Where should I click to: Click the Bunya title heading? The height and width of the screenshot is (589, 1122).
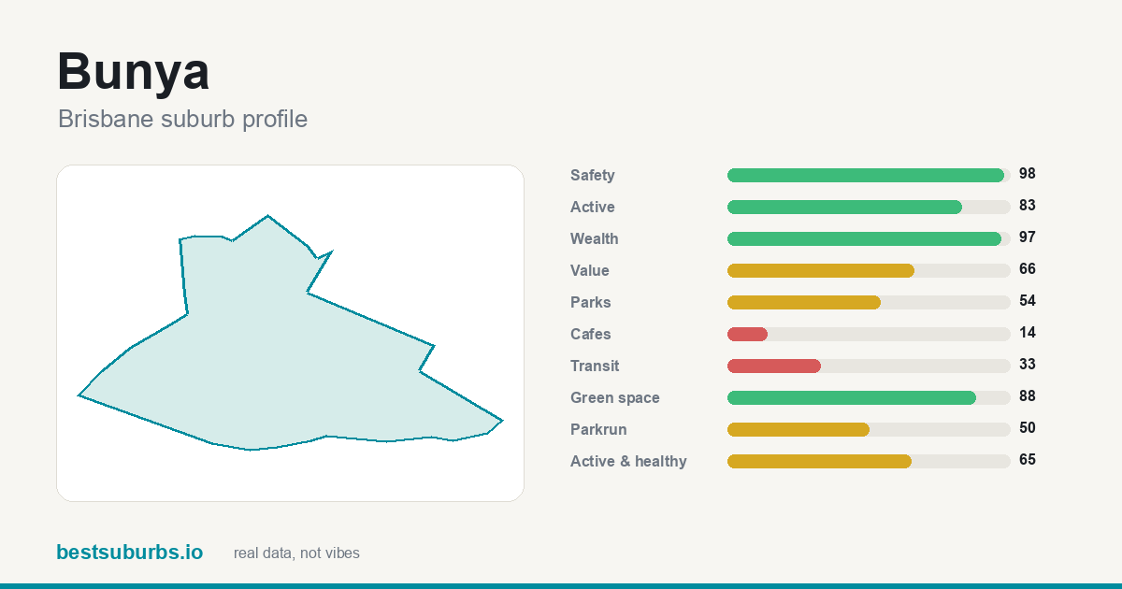pyautogui.click(x=133, y=71)
